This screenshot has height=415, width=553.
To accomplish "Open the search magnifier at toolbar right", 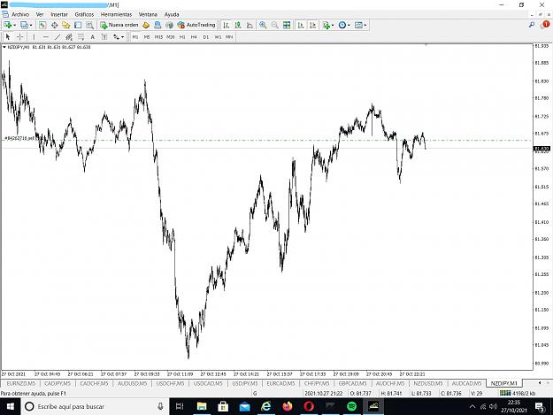I will pos(532,25).
